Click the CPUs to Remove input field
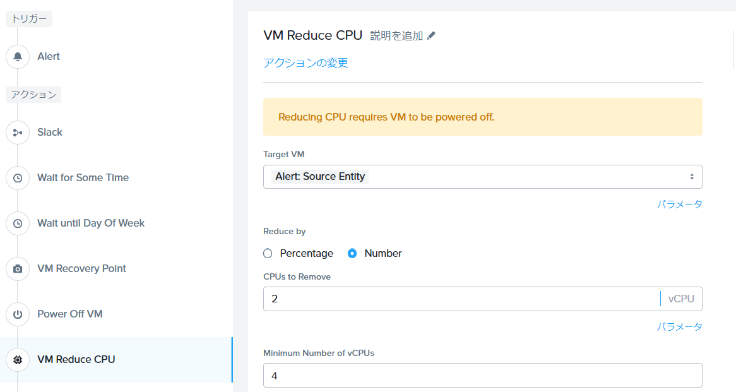Viewport: 736px width, 392px height. (461, 299)
